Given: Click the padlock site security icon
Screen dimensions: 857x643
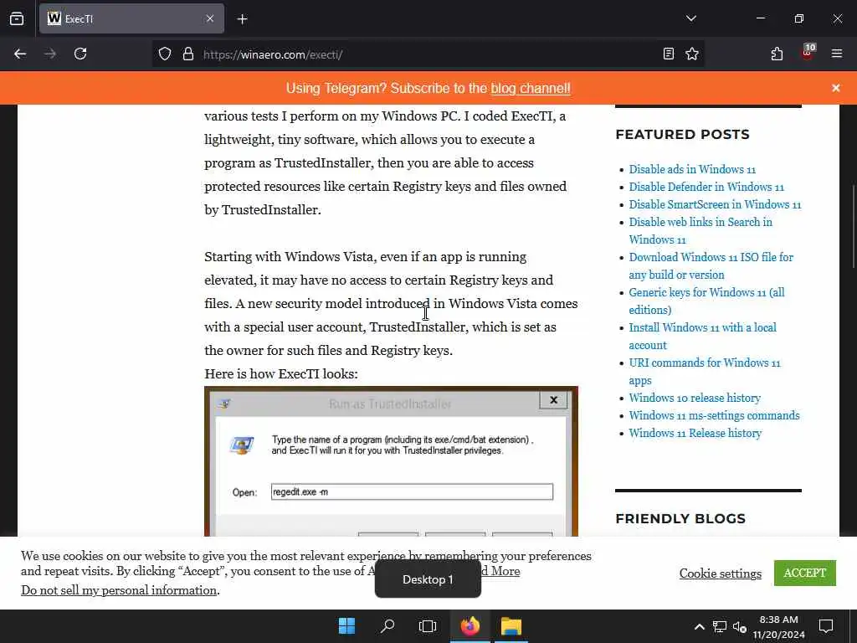Looking at the screenshot, I should pos(188,54).
